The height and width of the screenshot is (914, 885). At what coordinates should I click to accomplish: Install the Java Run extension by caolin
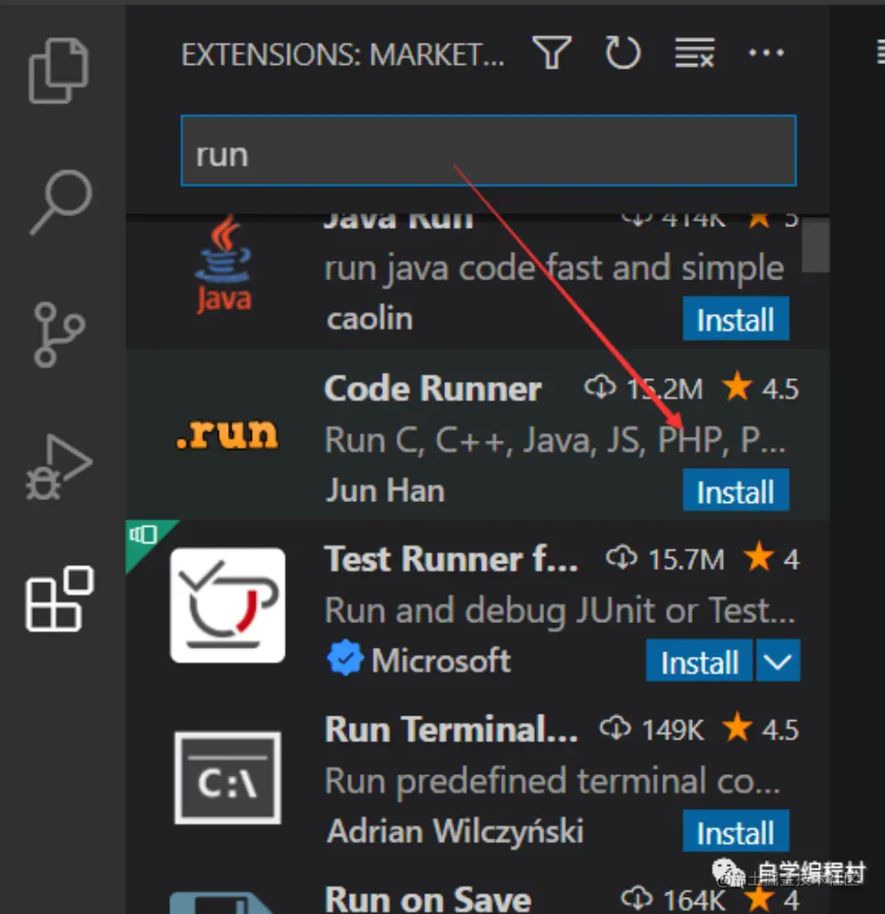point(735,319)
